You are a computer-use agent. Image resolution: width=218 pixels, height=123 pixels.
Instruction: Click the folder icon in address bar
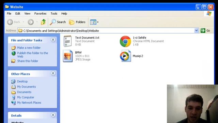(x=20, y=30)
